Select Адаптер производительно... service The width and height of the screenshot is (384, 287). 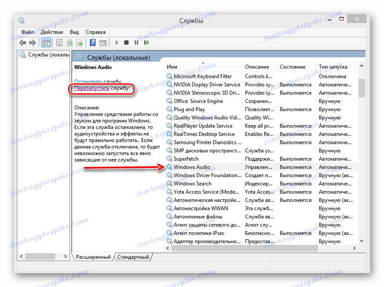[x=261, y=241]
